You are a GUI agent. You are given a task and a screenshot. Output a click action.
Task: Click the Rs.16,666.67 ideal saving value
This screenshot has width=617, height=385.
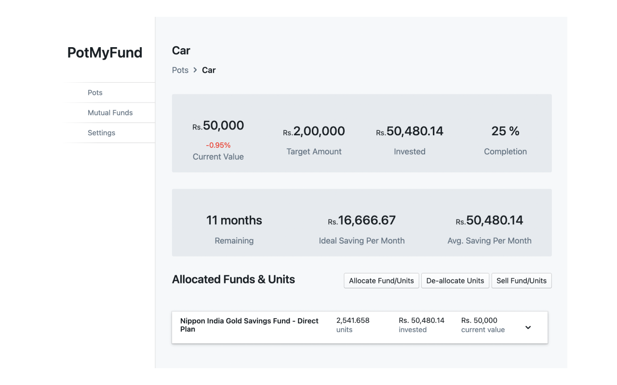click(362, 220)
